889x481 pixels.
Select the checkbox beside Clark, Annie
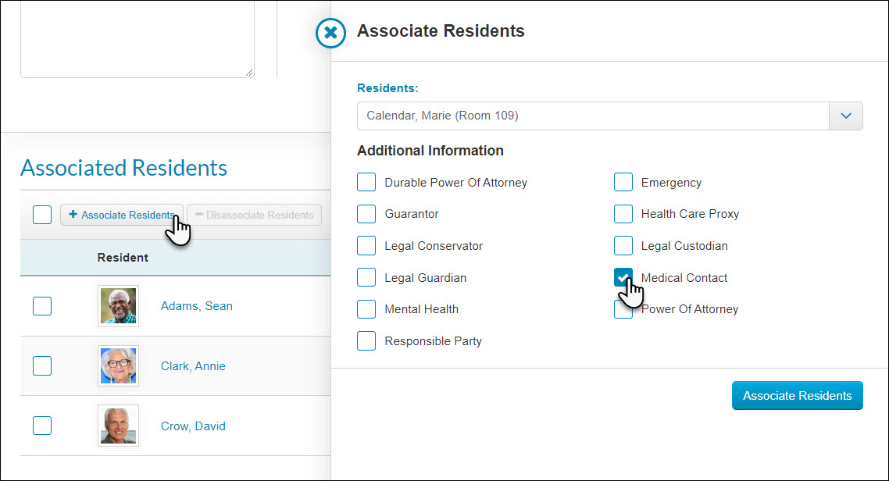point(42,366)
